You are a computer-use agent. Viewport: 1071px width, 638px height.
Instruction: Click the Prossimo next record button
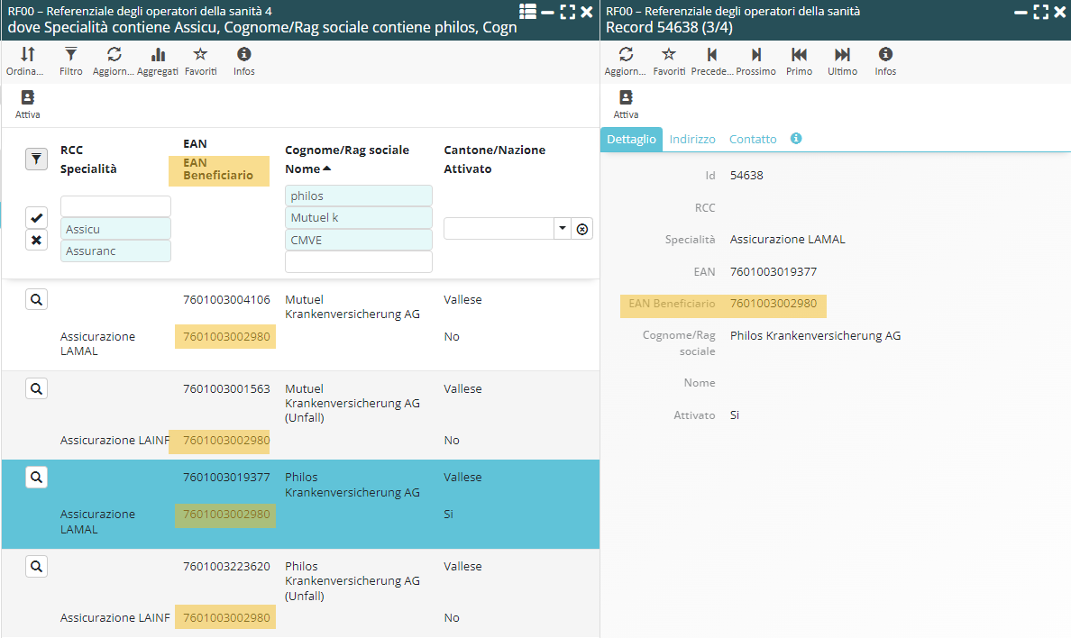[x=755, y=56]
